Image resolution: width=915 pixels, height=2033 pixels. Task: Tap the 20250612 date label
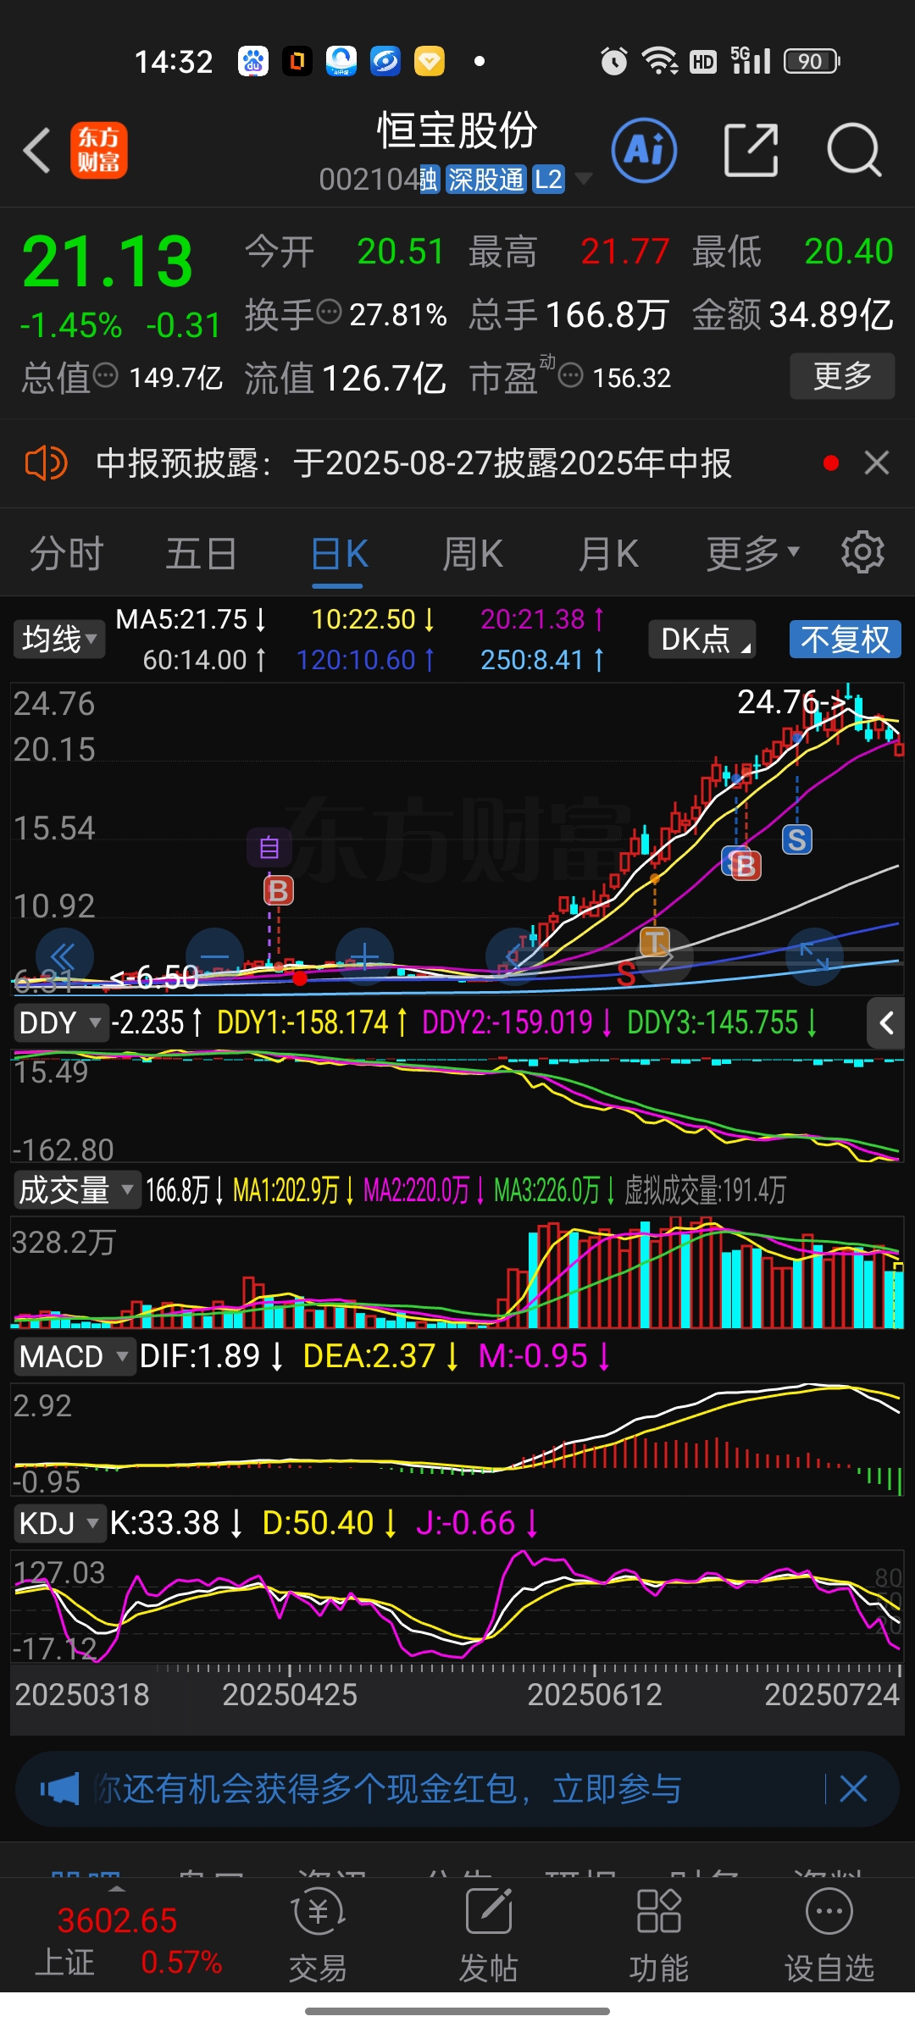[x=594, y=1695]
